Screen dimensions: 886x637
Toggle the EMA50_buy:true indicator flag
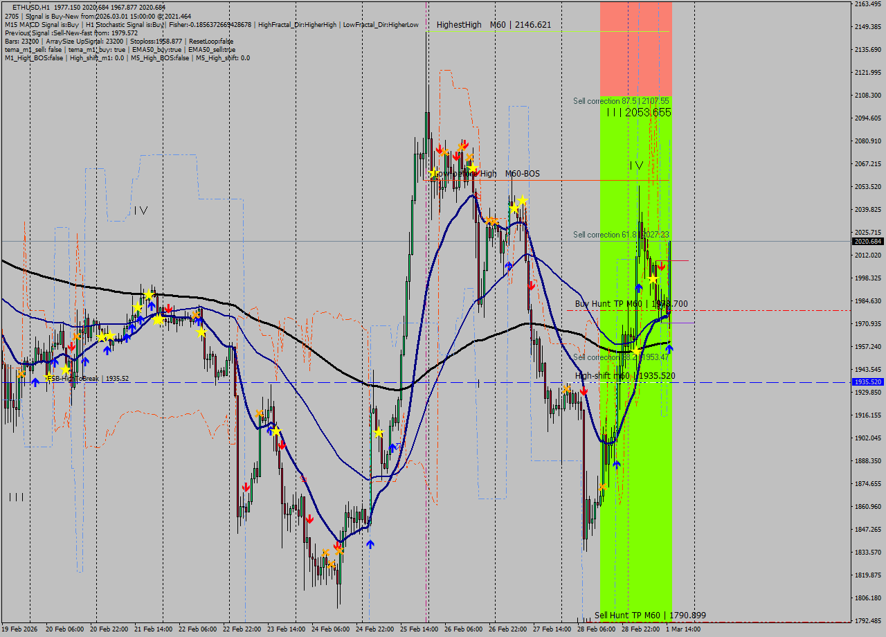[x=156, y=49]
